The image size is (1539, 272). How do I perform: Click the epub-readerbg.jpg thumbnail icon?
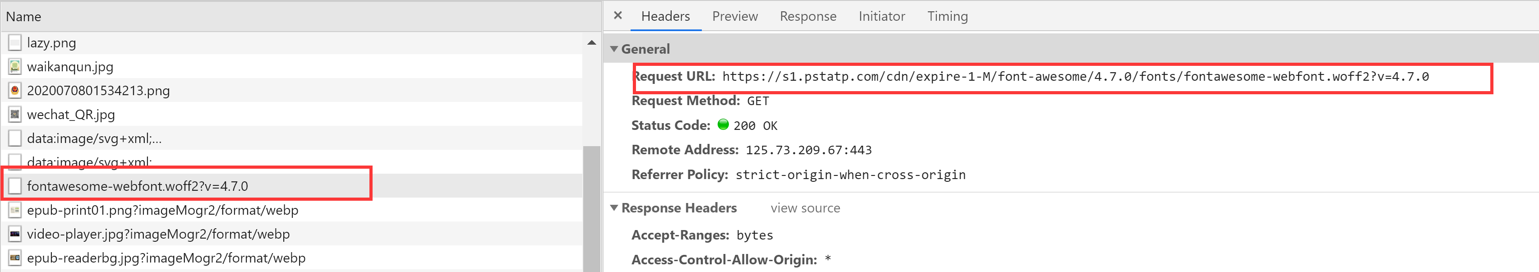(15, 258)
